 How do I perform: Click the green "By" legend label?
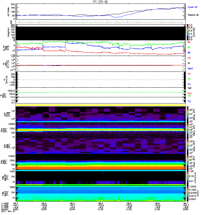coord(189,47)
